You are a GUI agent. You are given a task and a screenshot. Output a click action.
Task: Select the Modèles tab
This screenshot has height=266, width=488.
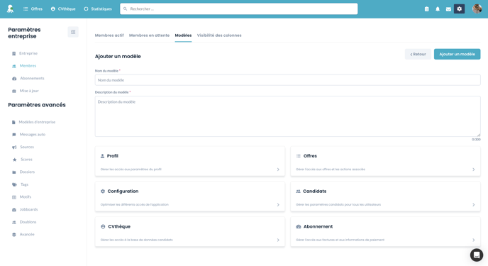pyautogui.click(x=183, y=35)
